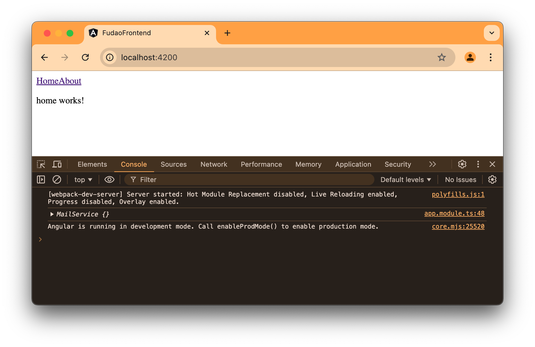Open DevTools settings gear
The image size is (535, 347).
[x=462, y=164]
